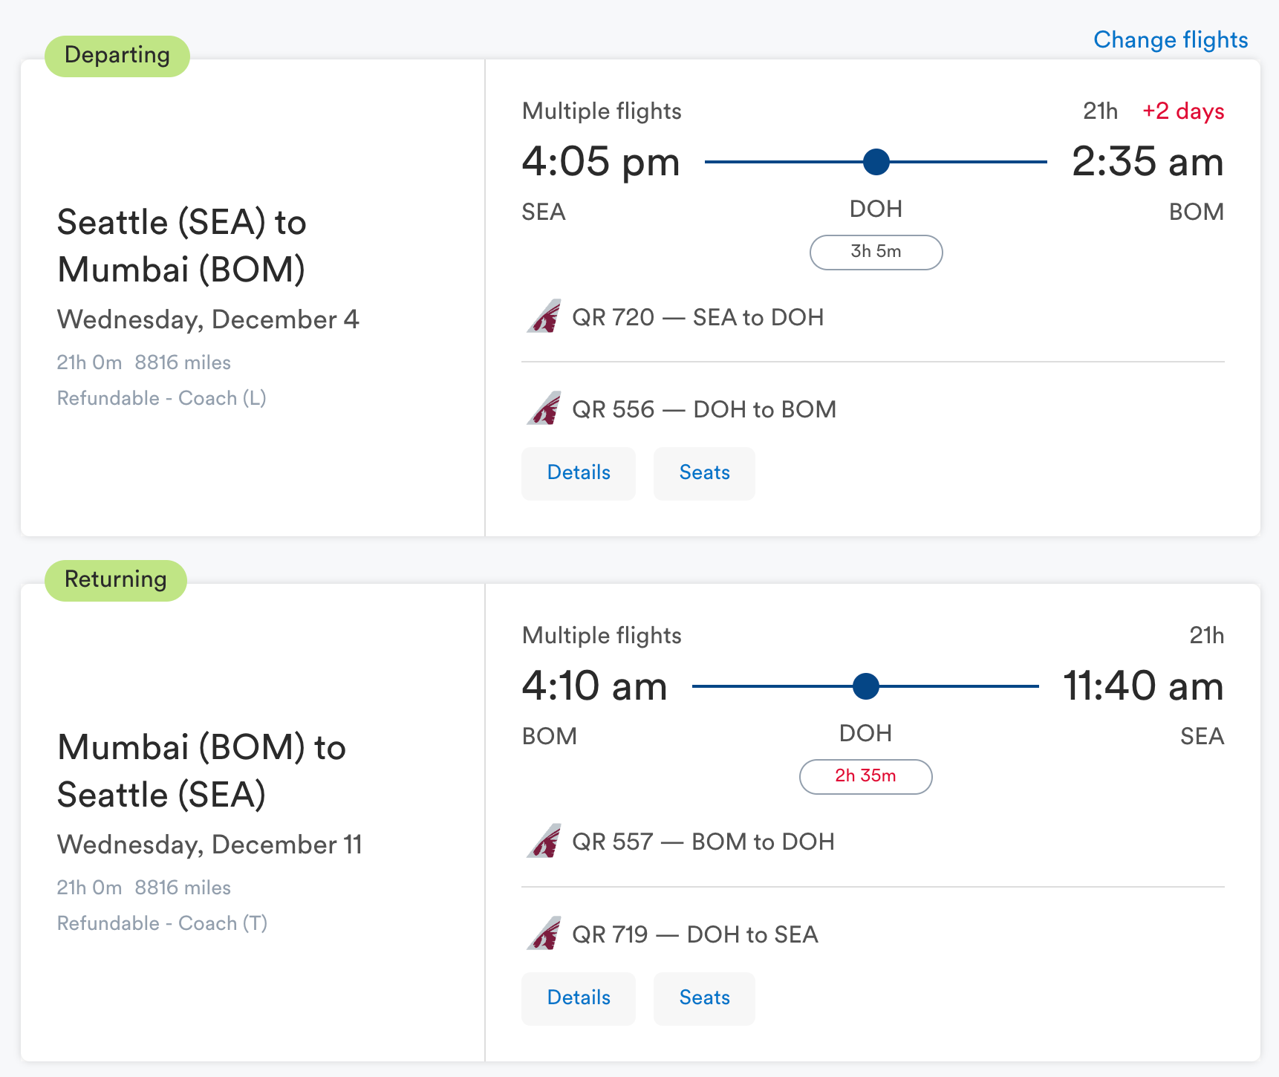The image size is (1279, 1077).
Task: Click Qatar Airways logo beside QR 557
Action: coord(544,842)
